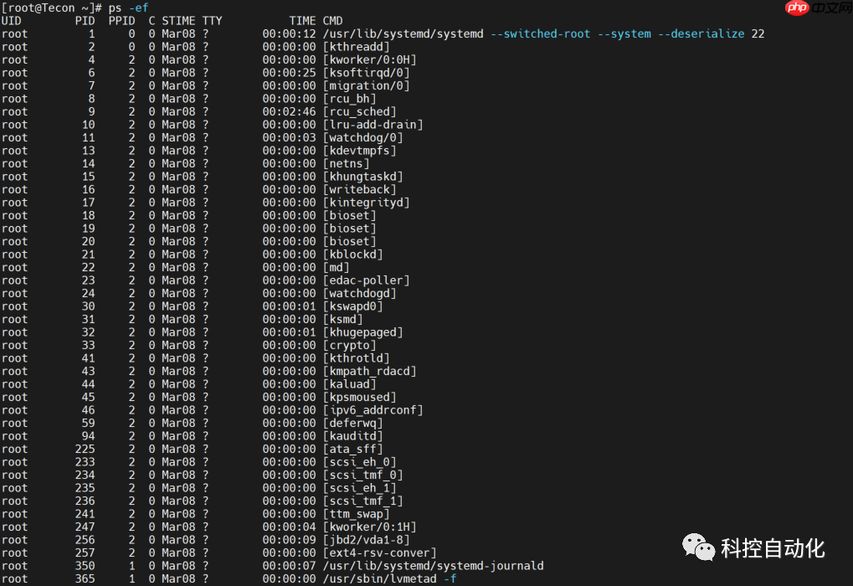Click the STIME column header
This screenshot has height=586, width=853.
177,20
